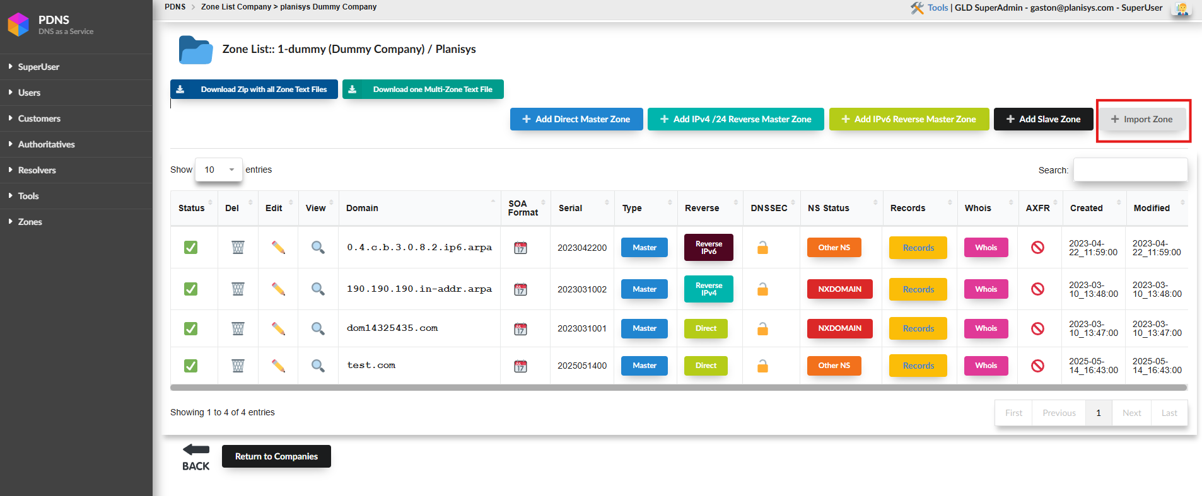Open SOA format calendar icon for test.com
This screenshot has height=496, width=1202.
click(520, 366)
